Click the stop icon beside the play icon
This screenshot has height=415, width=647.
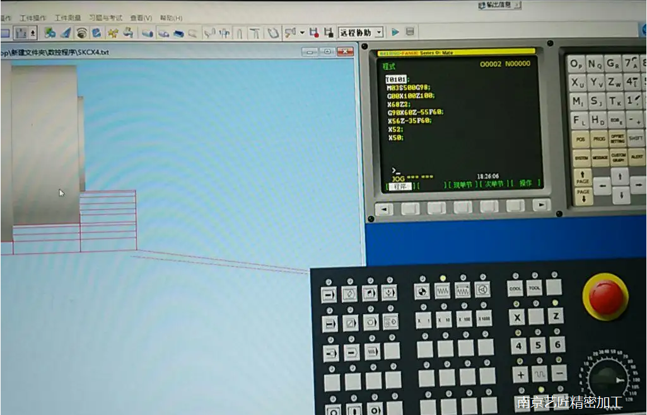410,32
